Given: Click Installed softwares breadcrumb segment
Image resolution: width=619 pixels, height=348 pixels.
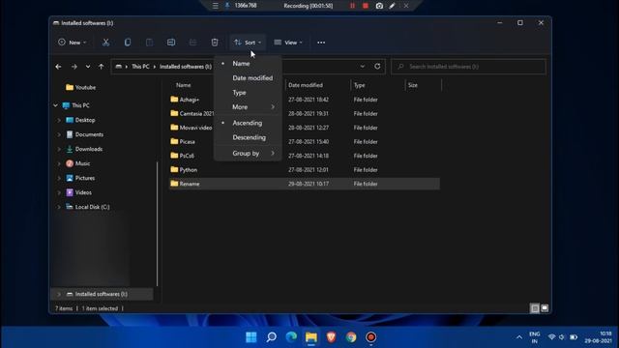Looking at the screenshot, I should 186,67.
